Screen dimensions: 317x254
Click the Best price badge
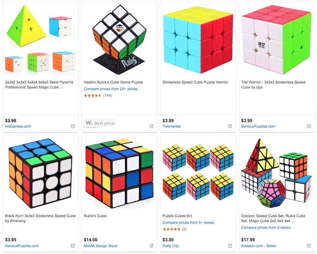[100, 123]
